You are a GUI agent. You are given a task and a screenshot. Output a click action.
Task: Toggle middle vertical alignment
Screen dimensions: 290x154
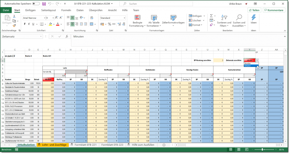(x=72, y=18)
